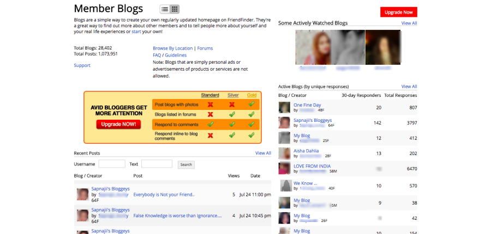Focus the Text search field
The width and height of the screenshot is (491, 234).
pos(157,164)
